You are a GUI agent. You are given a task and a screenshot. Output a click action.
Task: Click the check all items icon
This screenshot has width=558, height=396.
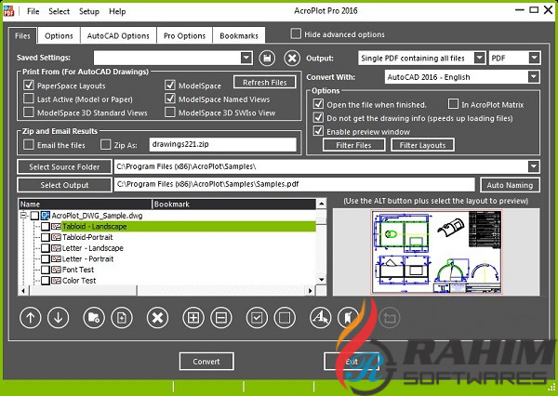point(257,318)
